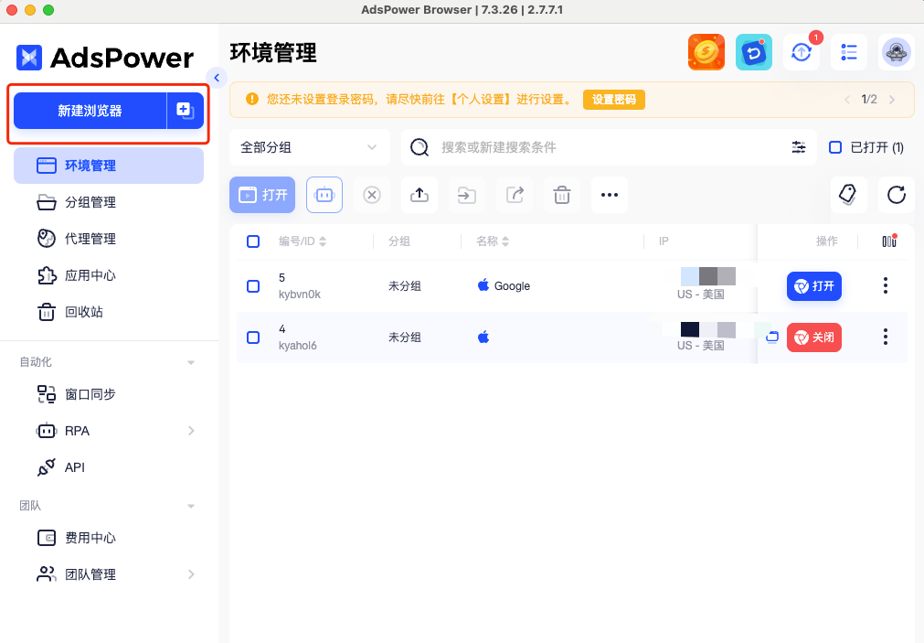The image size is (924, 643).
Task: Click the Google profile name
Action: tap(512, 286)
